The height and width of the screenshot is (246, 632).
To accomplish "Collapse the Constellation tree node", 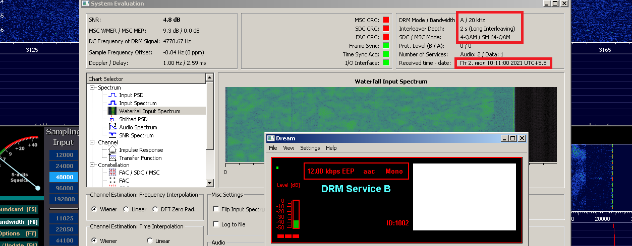I will click(93, 165).
